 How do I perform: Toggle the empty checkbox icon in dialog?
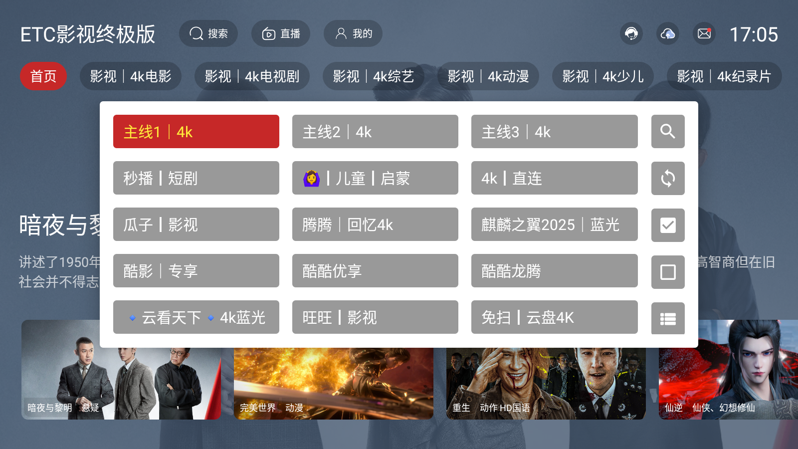[668, 272]
